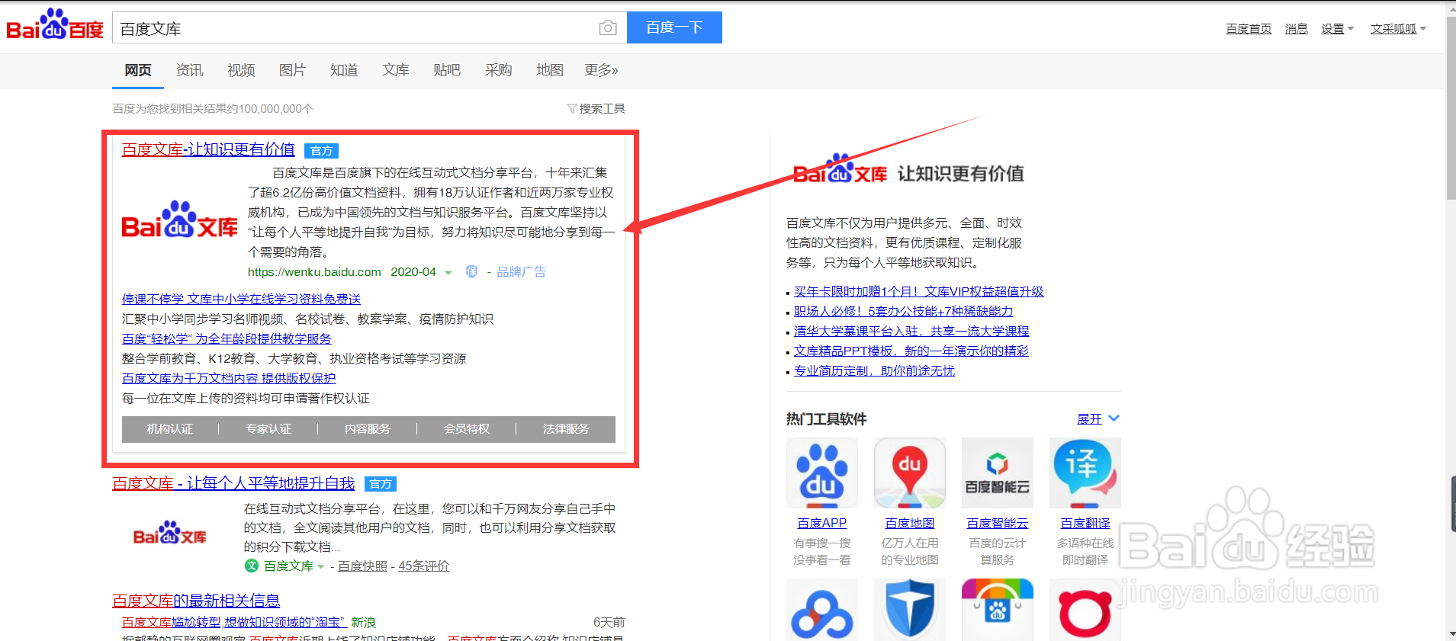Open 百度文库为千万文档内容 提供版权保护 link
This screenshot has height=641, width=1456.
tap(229, 378)
